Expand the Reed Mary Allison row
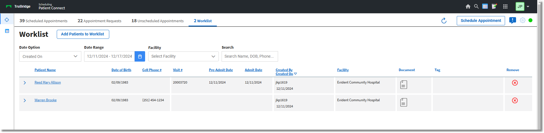This screenshot has width=544, height=133. (x=25, y=83)
